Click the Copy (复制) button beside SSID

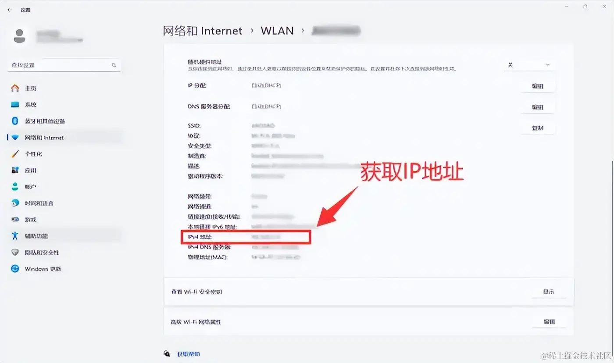(538, 128)
